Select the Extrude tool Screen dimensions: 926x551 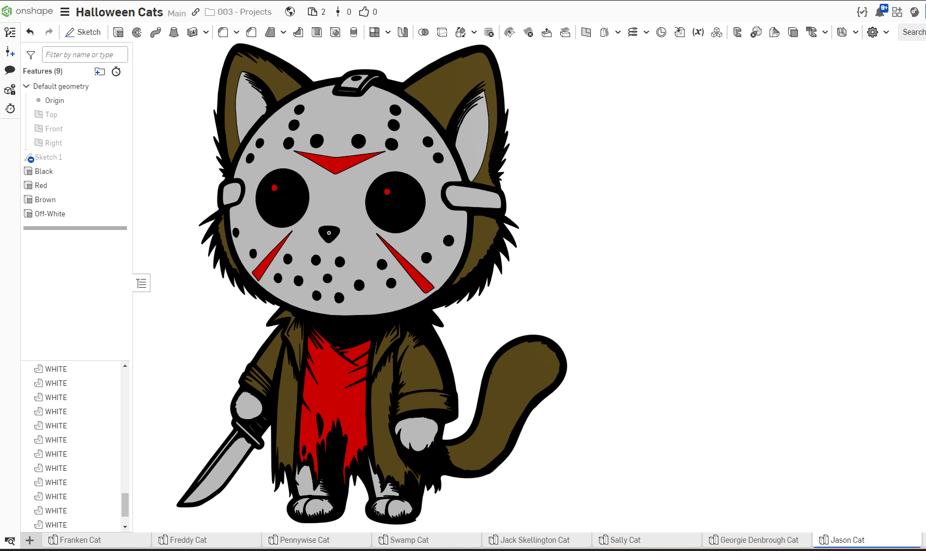118,32
